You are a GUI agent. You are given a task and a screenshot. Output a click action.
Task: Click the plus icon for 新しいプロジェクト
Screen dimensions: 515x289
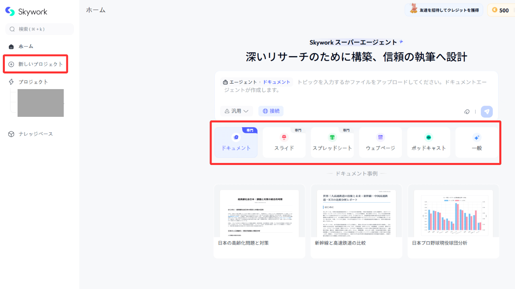[11, 64]
